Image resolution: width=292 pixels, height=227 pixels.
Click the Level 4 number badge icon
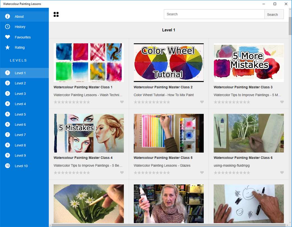[x=8, y=104]
